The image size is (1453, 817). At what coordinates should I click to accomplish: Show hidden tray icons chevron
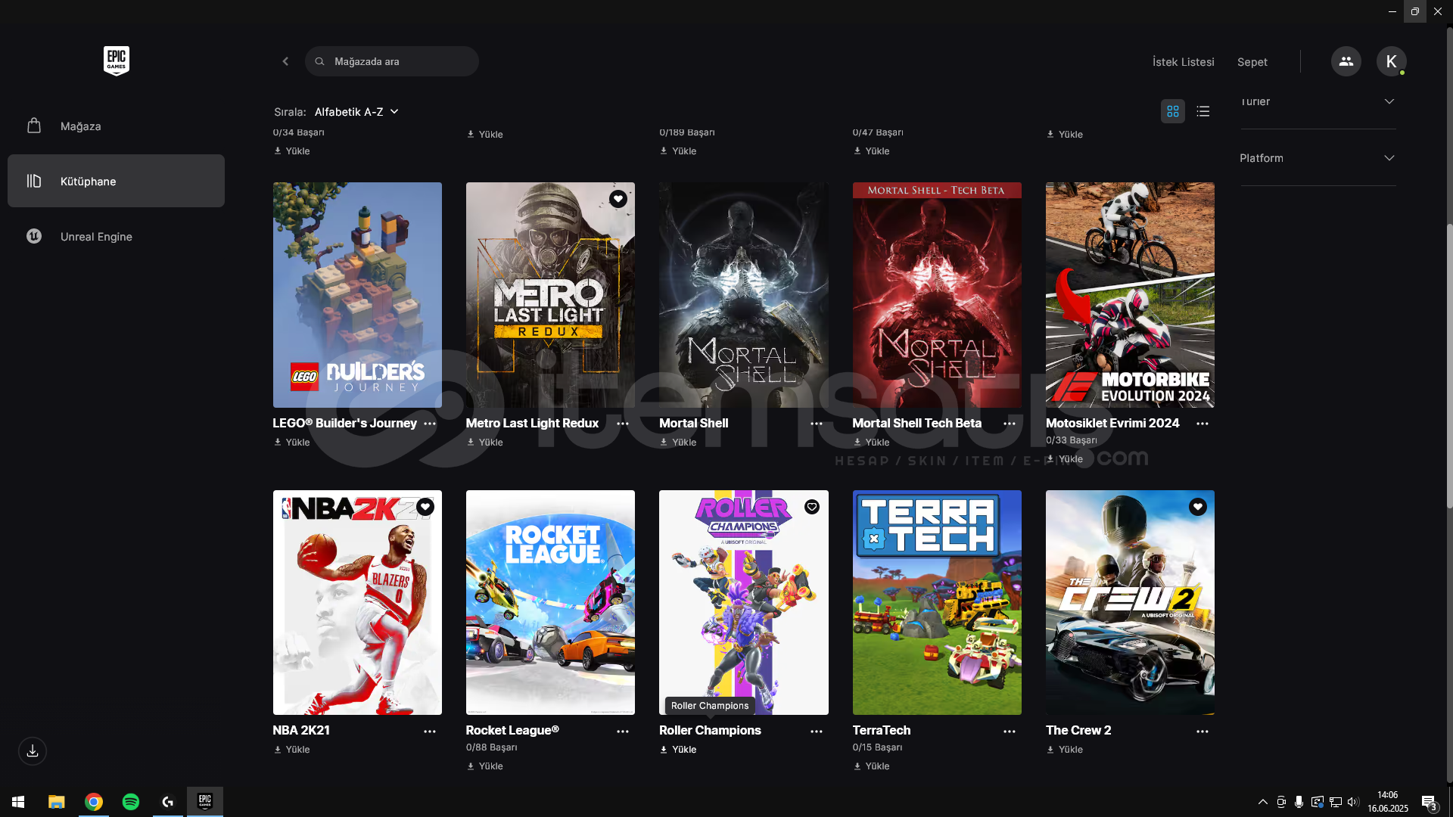(x=1262, y=802)
